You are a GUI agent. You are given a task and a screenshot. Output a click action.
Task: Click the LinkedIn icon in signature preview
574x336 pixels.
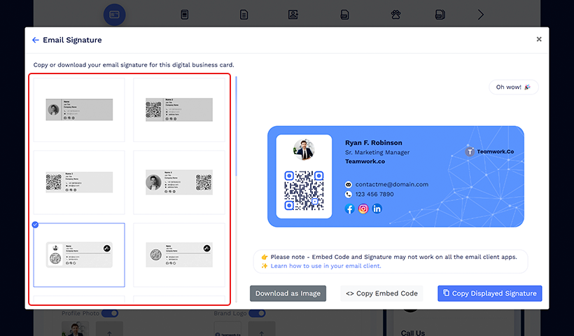(x=377, y=209)
